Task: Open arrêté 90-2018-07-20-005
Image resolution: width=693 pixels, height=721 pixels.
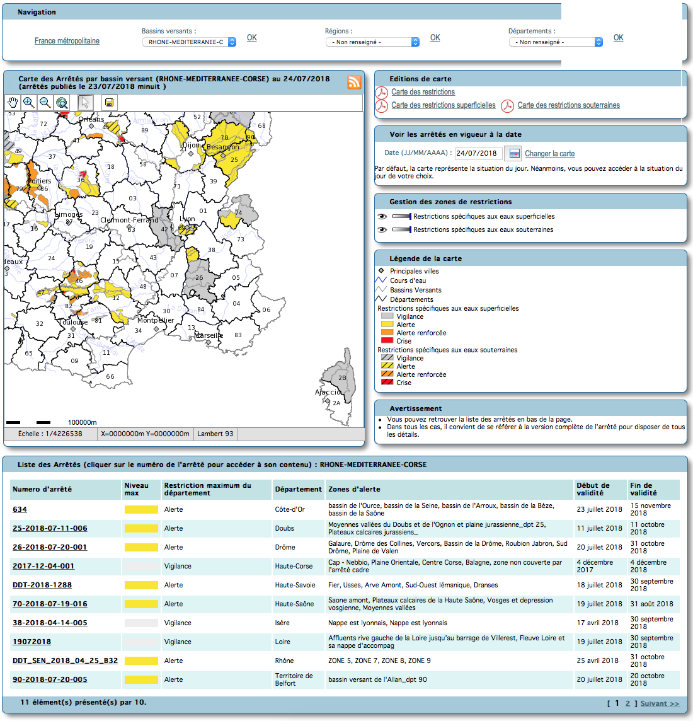Action: [50, 679]
